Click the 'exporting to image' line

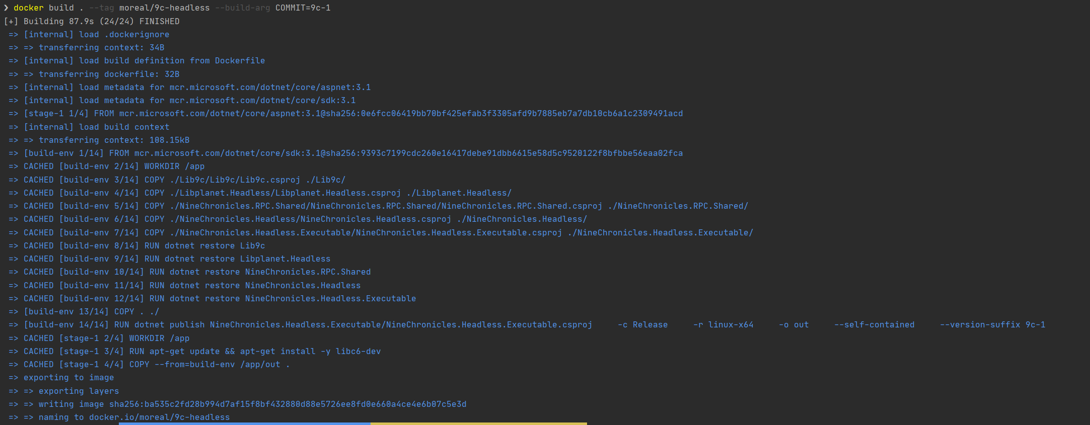click(61, 377)
